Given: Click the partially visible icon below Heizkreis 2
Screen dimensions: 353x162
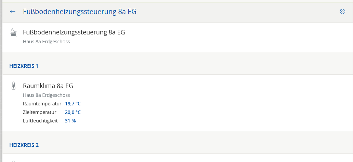Looking at the screenshot, I should coord(13,161).
